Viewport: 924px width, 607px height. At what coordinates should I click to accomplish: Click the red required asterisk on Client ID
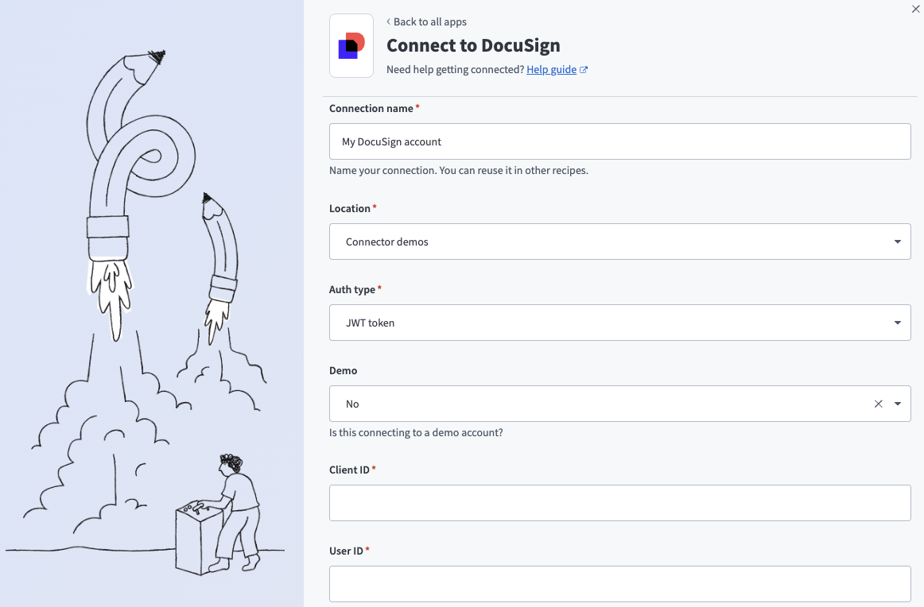374,466
